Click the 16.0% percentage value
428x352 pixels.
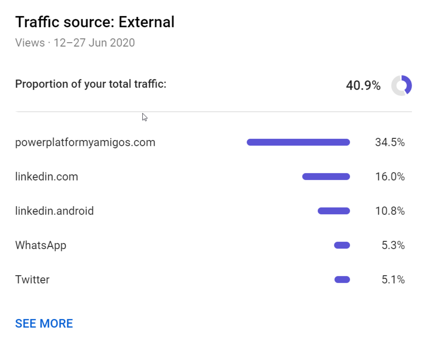click(390, 177)
